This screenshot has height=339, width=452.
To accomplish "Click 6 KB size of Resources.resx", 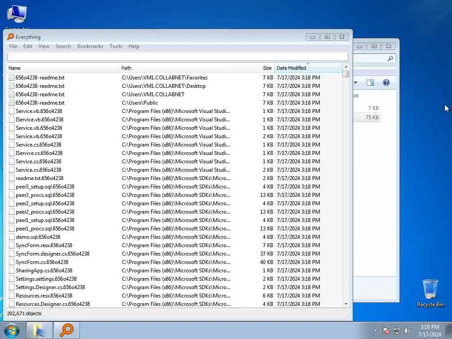I will (x=268, y=295).
